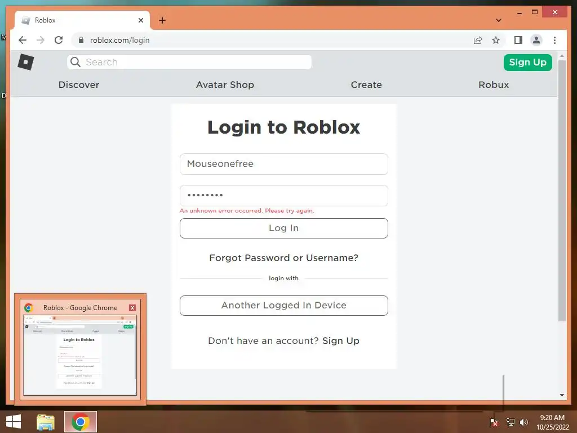
Task: Click Forgot Password or Username link
Action: [x=284, y=258]
